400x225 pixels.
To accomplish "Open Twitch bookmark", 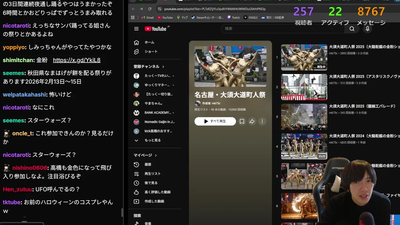I will point(233,17).
